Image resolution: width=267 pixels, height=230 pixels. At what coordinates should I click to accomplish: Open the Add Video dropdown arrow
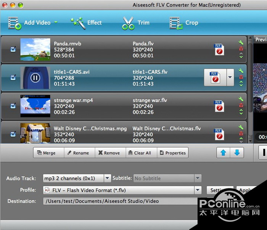click(x=56, y=22)
